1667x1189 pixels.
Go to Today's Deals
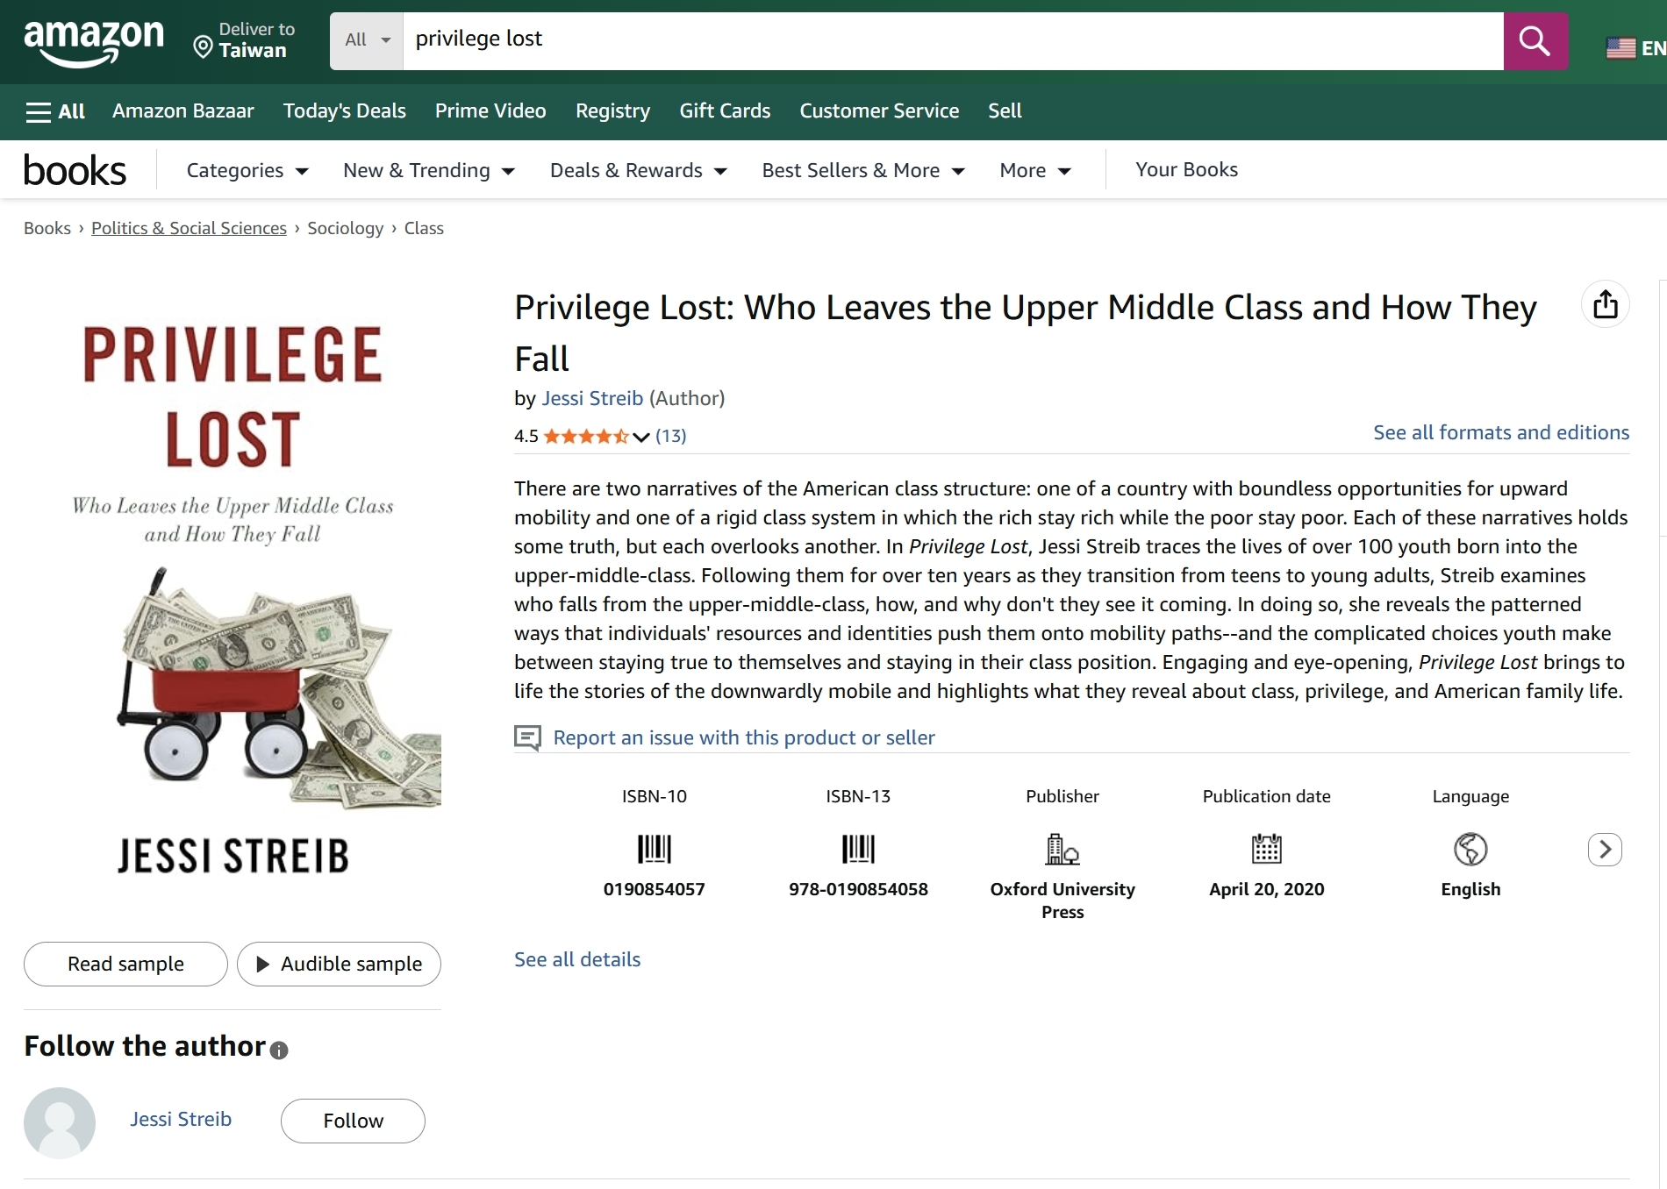pos(344,111)
